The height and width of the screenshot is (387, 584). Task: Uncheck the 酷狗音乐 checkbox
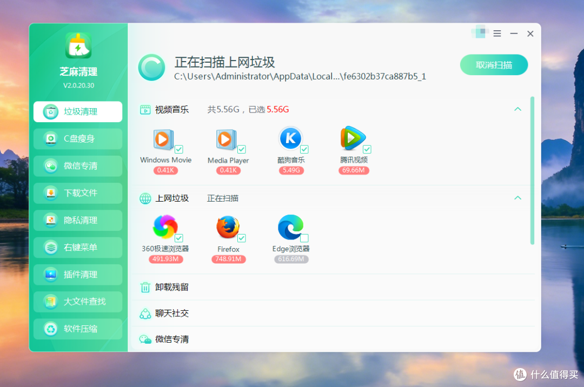click(x=304, y=149)
